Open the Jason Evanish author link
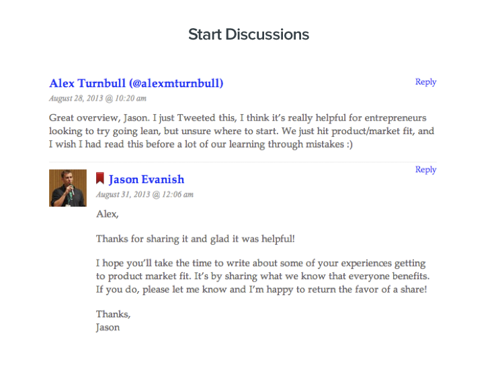 click(x=147, y=180)
